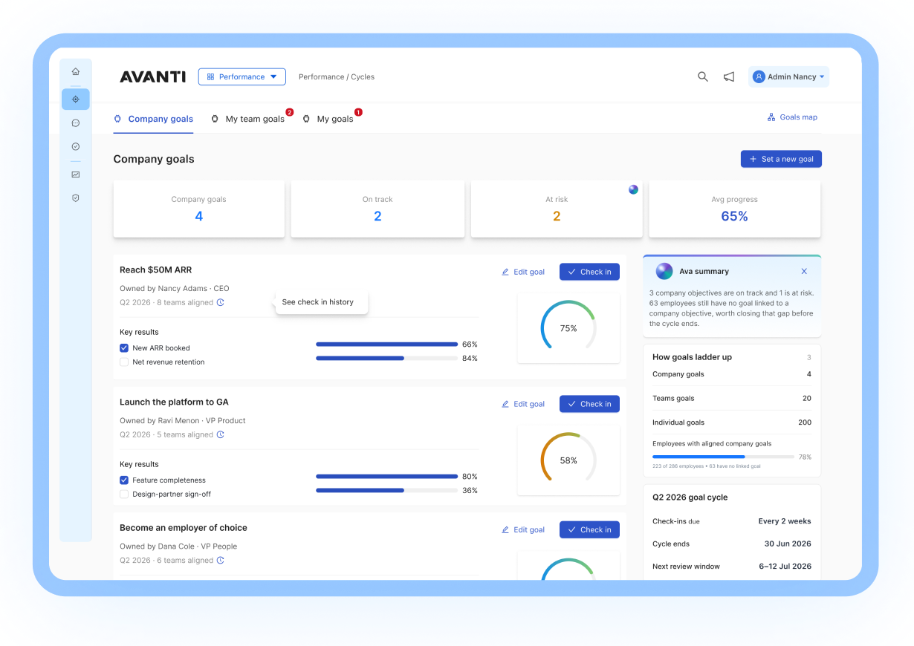Click Launch the platform to GA title
This screenshot has width=914, height=646.
tap(174, 402)
